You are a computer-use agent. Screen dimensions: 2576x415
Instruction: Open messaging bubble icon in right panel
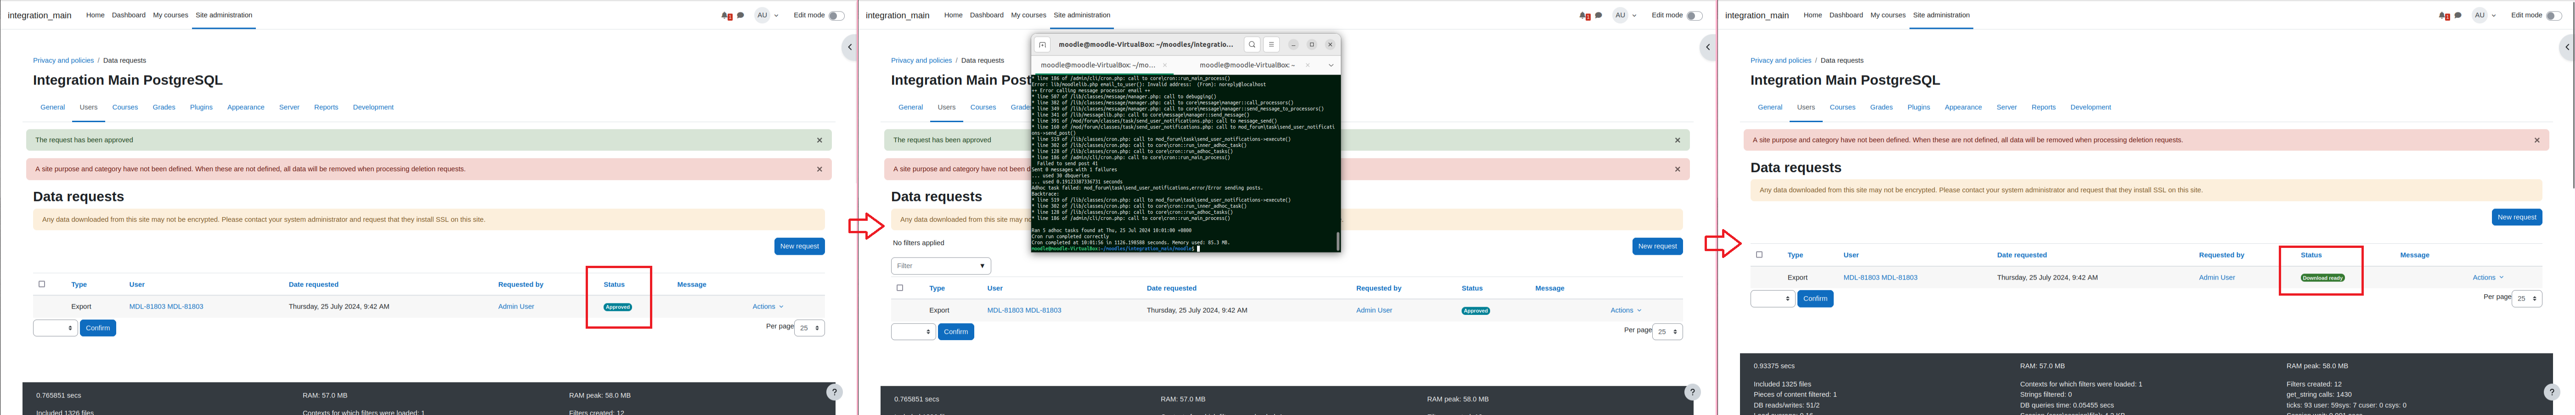click(2458, 15)
